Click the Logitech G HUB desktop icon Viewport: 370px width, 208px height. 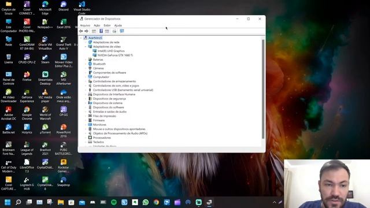coord(27,183)
